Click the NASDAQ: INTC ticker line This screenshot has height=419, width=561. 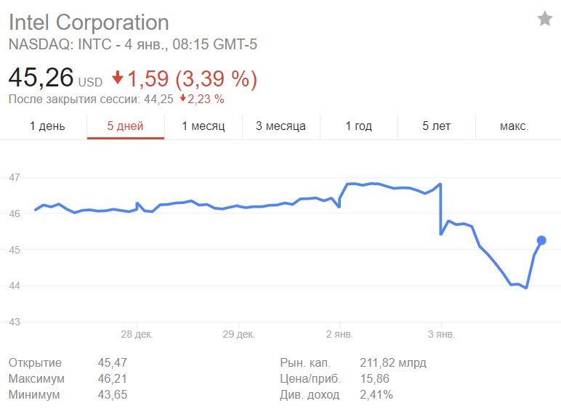[133, 44]
